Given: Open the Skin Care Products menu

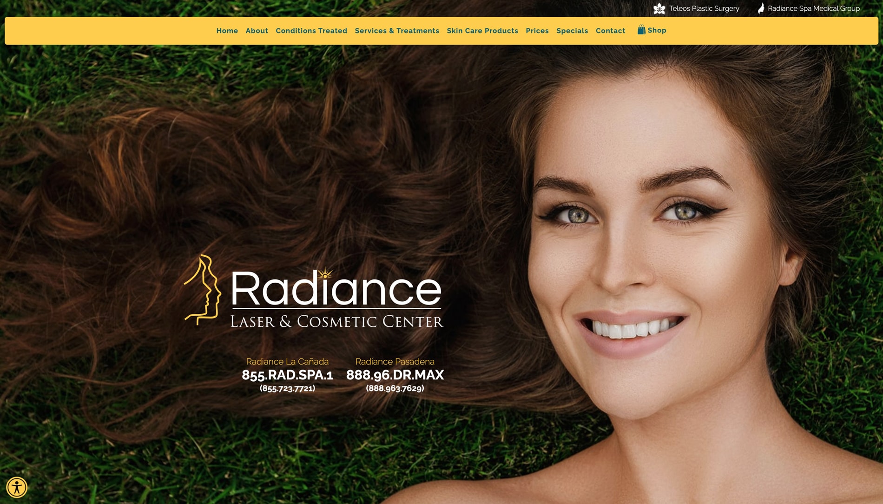Looking at the screenshot, I should coord(482,31).
